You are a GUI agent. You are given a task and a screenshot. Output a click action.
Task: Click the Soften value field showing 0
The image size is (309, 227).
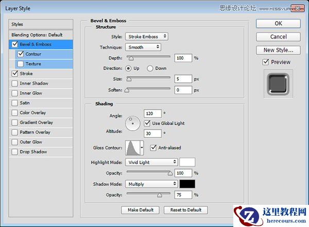(183, 90)
